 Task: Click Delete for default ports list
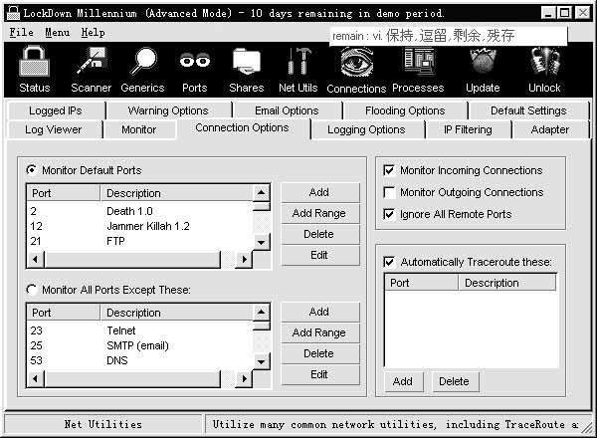click(x=319, y=234)
